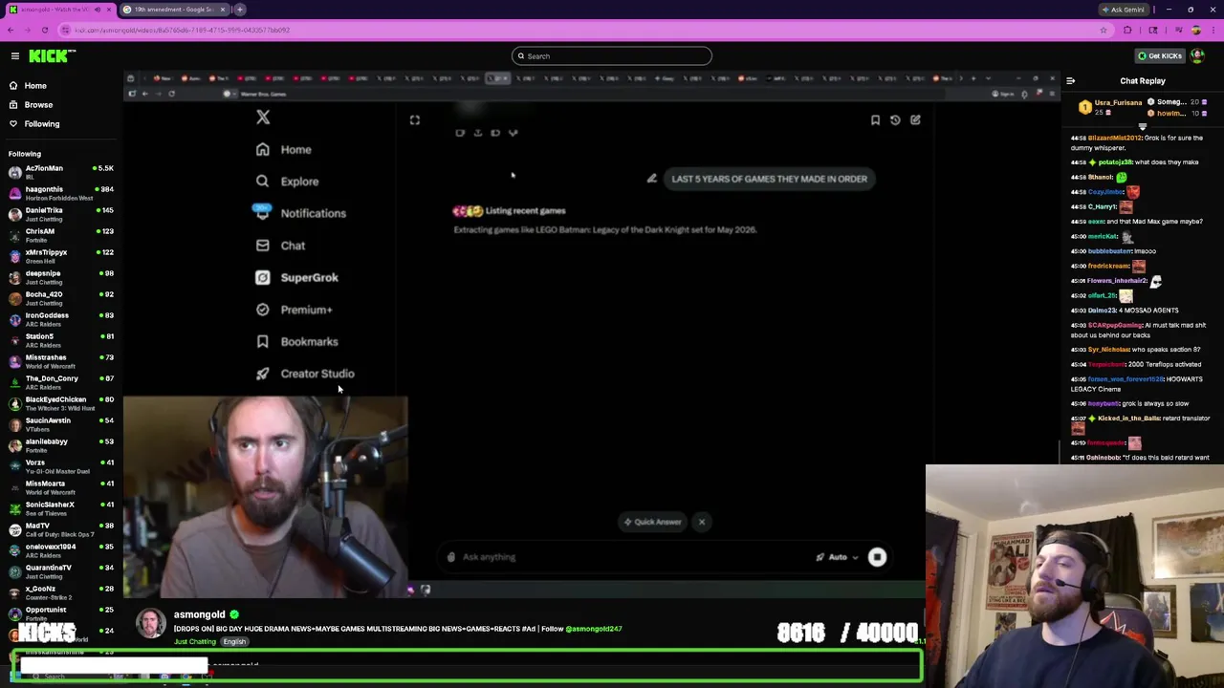Image resolution: width=1224 pixels, height=688 pixels.
Task: Click the asmongold streamer avatar
Action: [151, 623]
